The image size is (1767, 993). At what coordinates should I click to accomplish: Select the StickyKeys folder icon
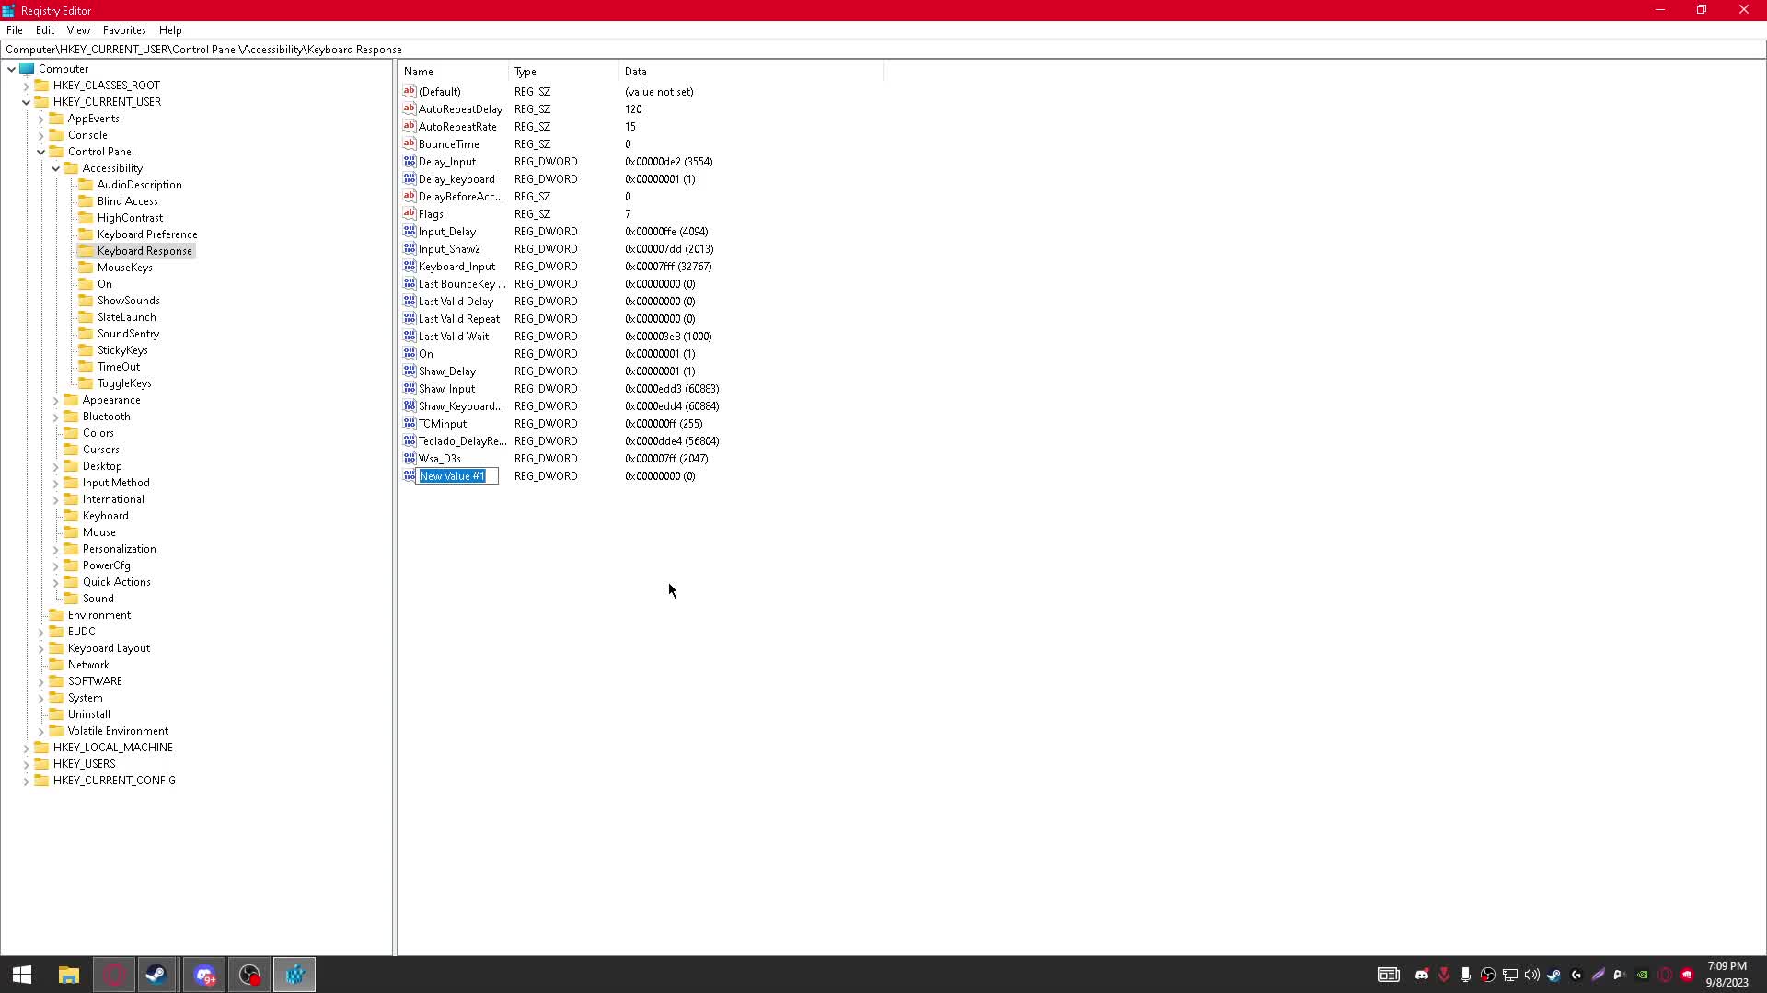86,350
